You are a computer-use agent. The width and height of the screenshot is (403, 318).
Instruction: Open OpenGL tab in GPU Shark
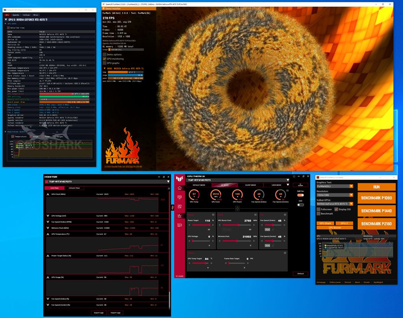[x=16, y=15]
